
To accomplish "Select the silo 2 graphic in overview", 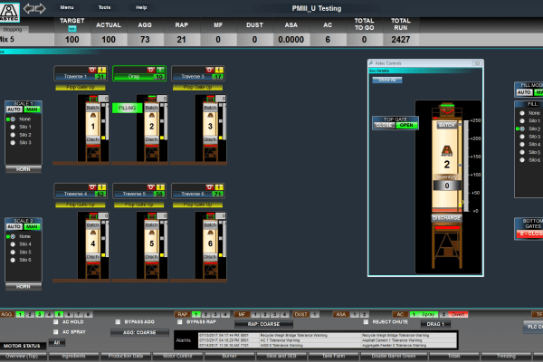I will pyautogui.click(x=151, y=129).
